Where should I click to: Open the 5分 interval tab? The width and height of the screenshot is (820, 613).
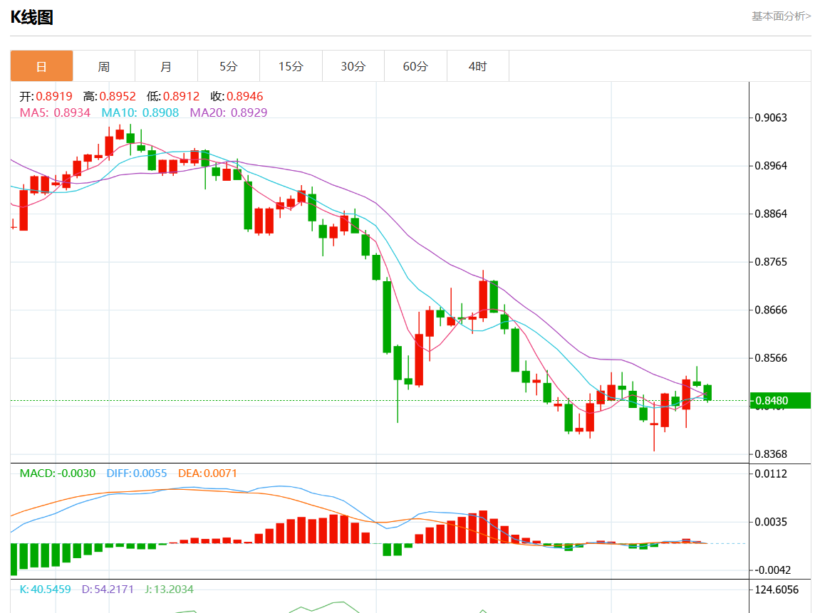coord(229,66)
